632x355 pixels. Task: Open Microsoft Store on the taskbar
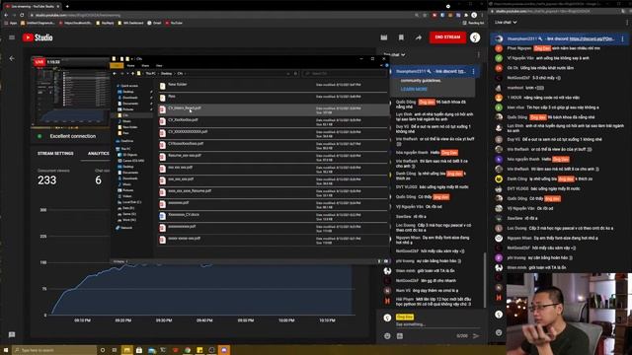pyautogui.click(x=139, y=350)
